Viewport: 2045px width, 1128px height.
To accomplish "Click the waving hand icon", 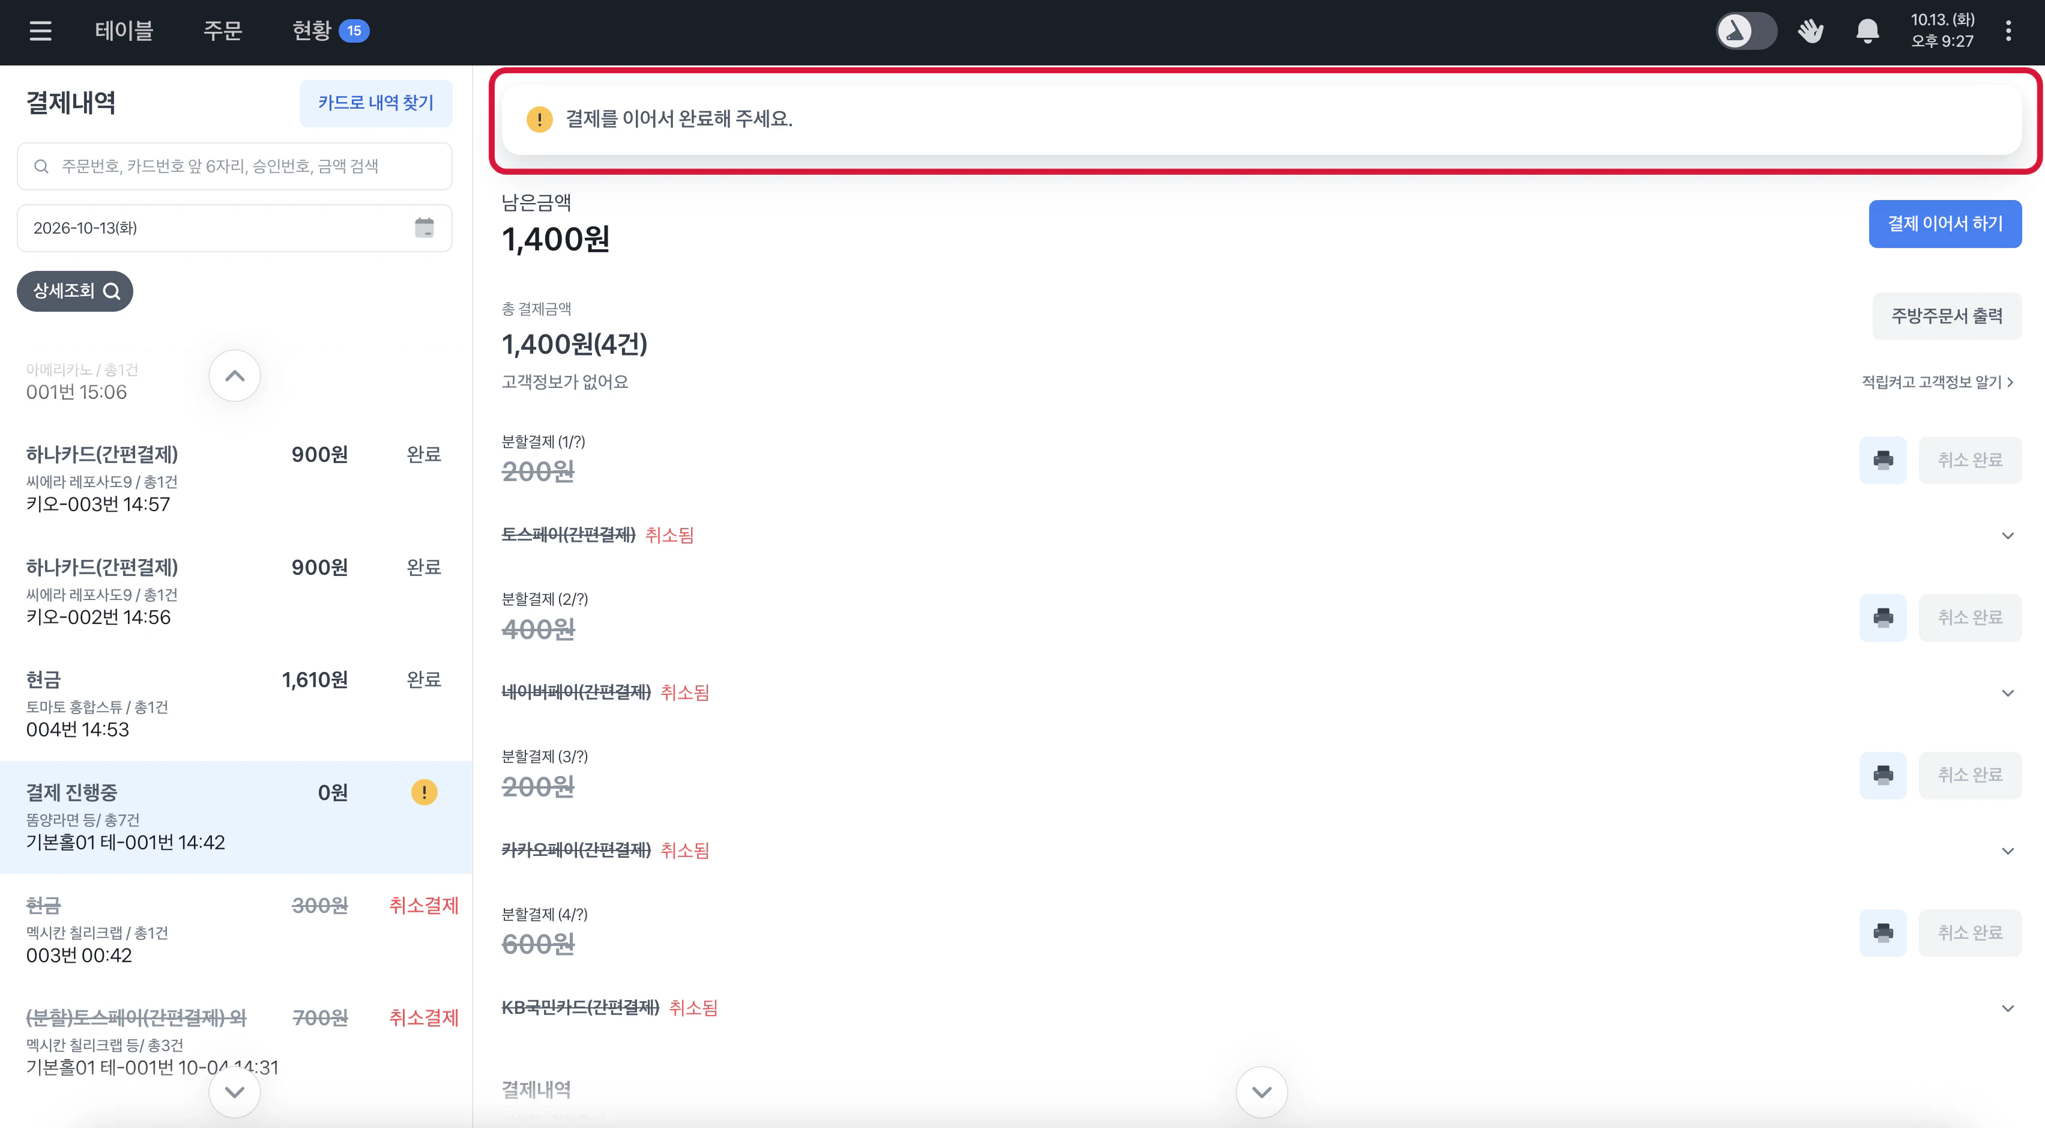I will pyautogui.click(x=1811, y=31).
